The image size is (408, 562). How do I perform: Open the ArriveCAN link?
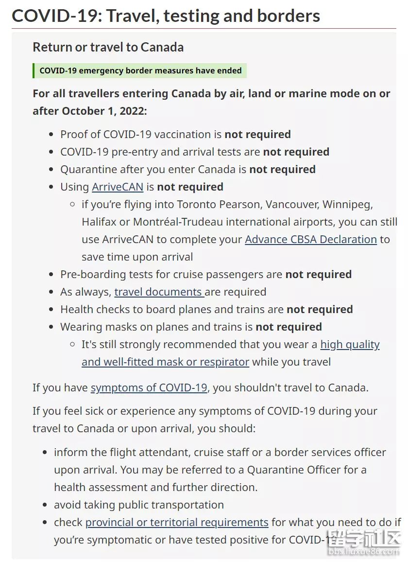(117, 187)
